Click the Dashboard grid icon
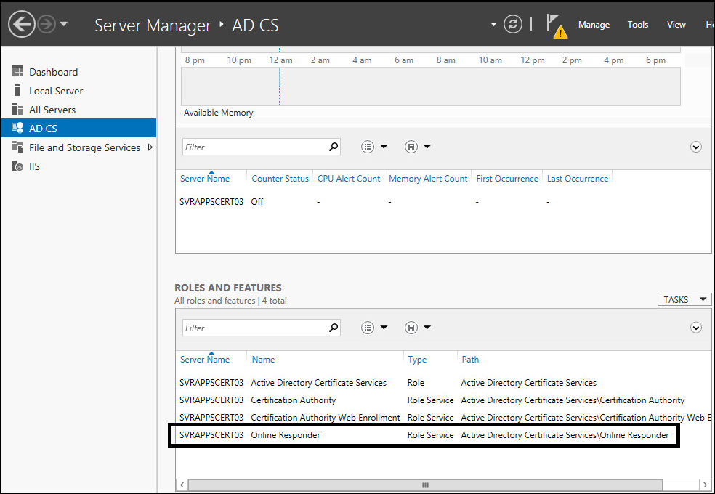 click(17, 71)
